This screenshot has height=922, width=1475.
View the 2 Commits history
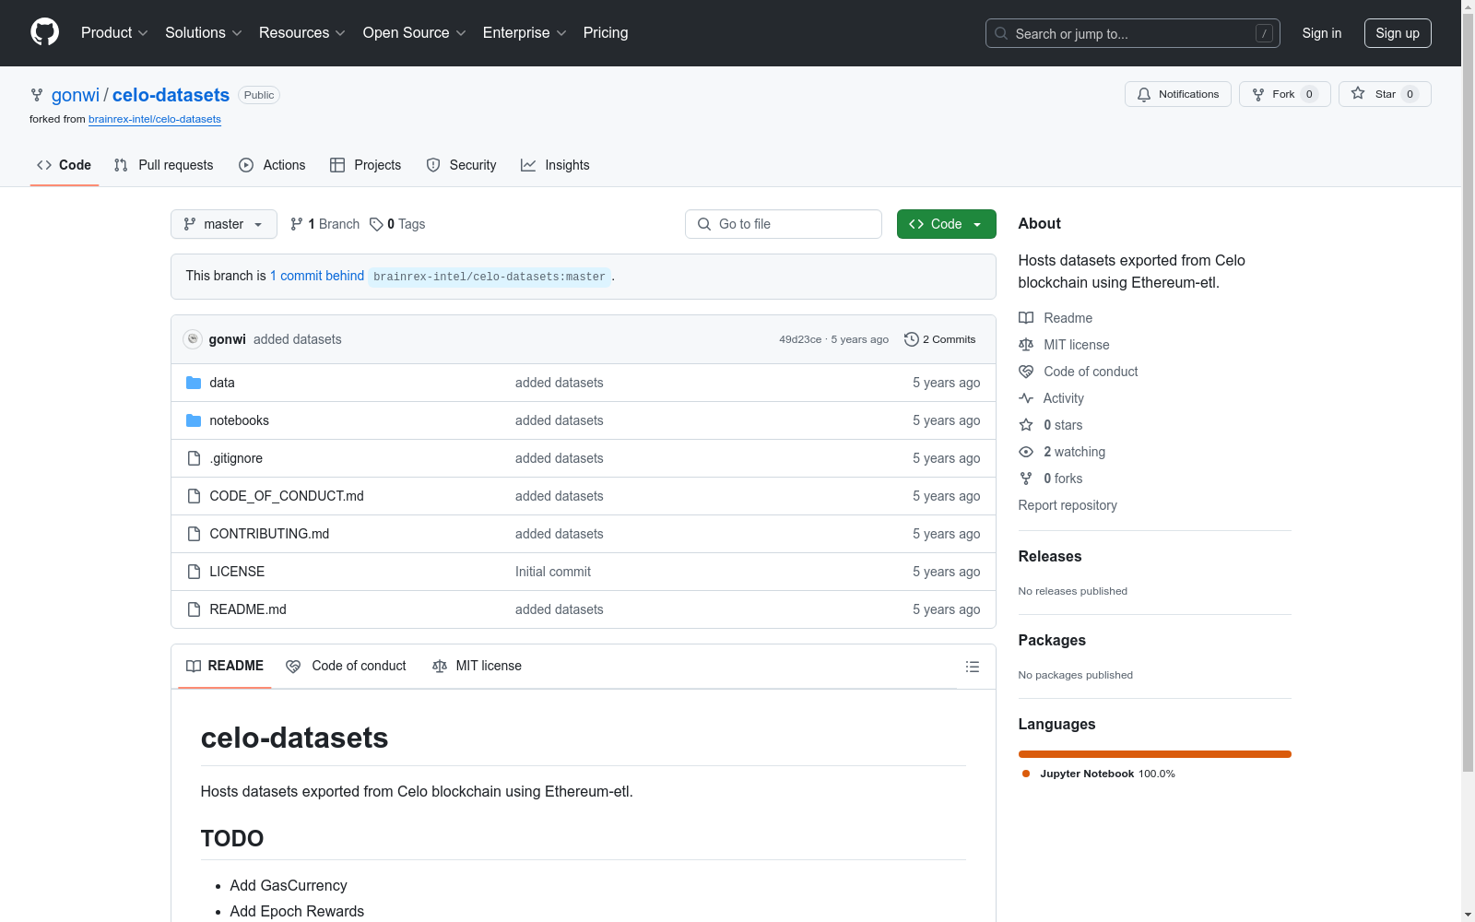click(x=940, y=339)
